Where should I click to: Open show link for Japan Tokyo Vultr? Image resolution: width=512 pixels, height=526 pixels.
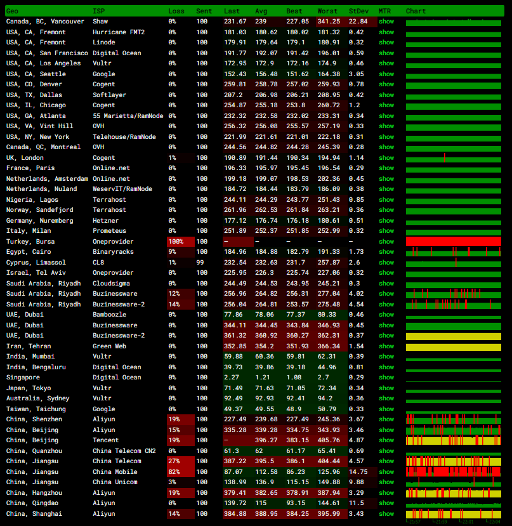(386, 388)
